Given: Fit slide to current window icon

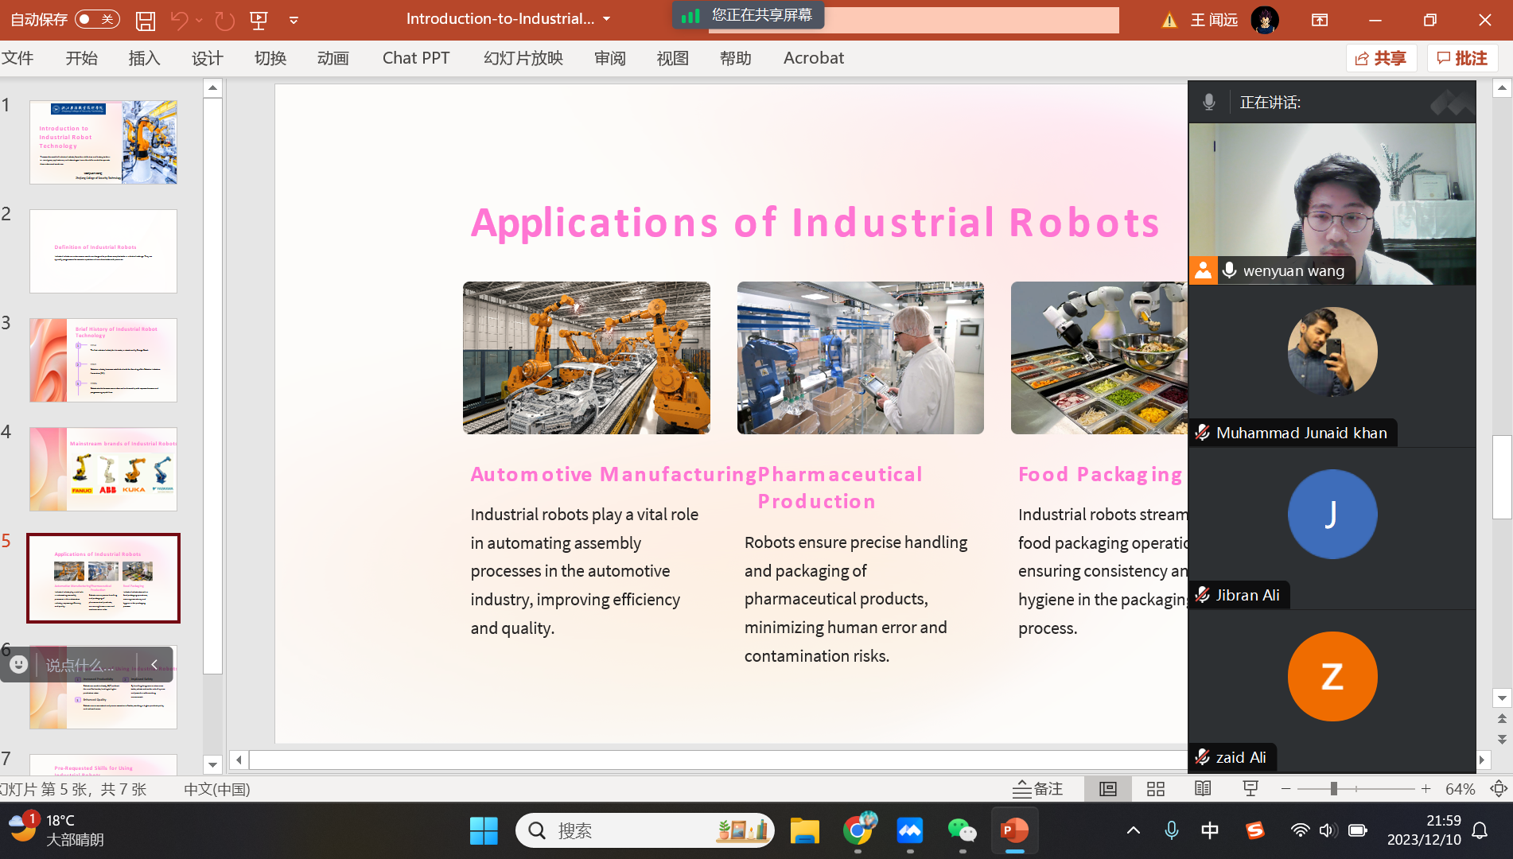Looking at the screenshot, I should (1499, 789).
